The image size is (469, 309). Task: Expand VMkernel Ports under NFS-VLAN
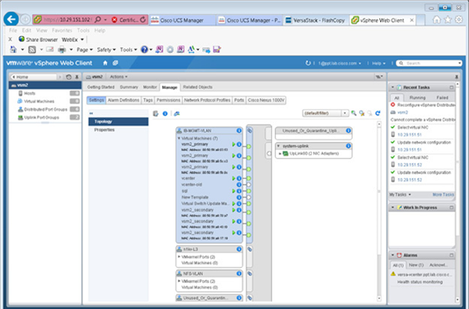point(179,281)
